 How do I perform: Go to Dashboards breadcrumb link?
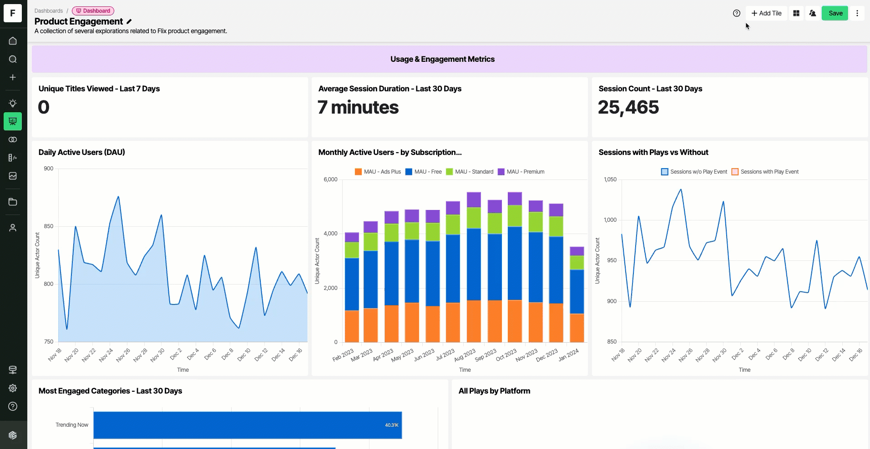tap(49, 11)
